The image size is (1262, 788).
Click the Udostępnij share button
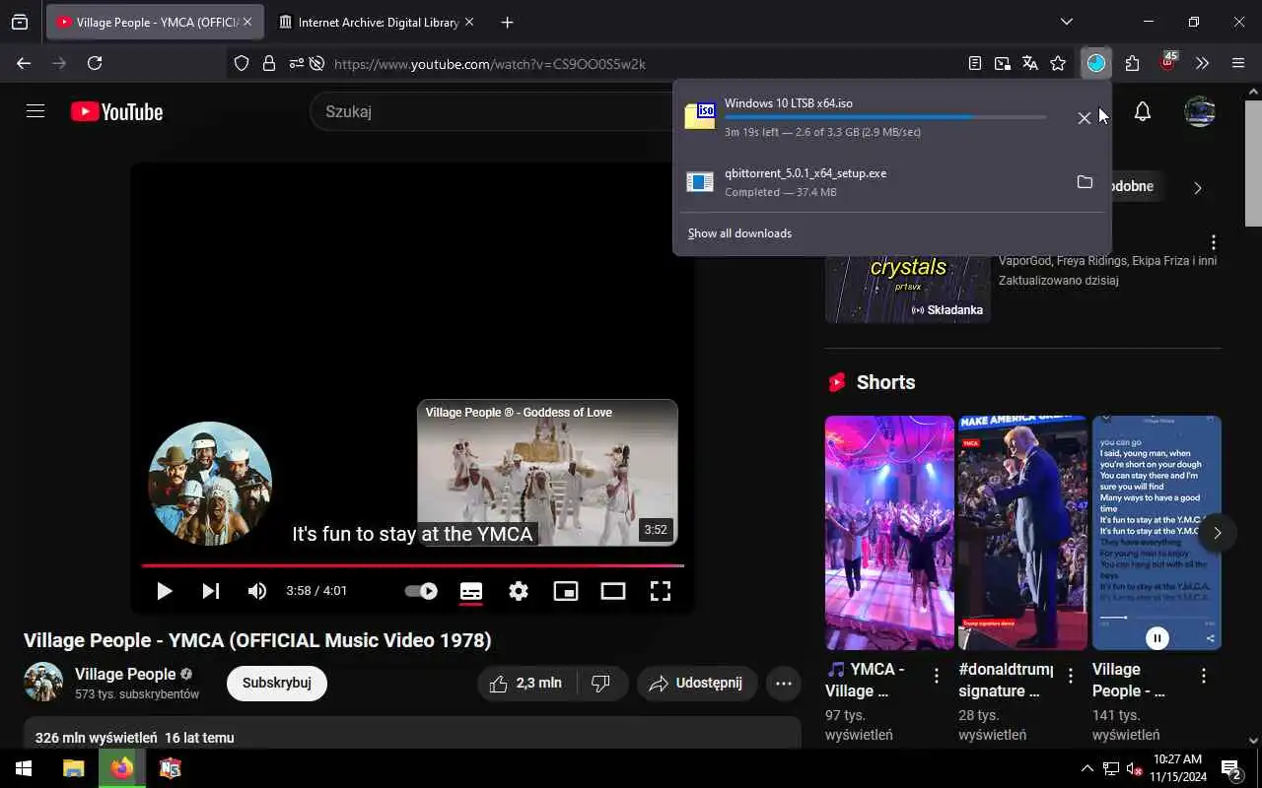[697, 683]
